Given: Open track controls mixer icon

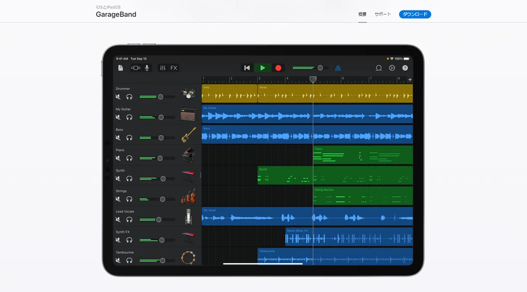Looking at the screenshot, I should pos(163,68).
